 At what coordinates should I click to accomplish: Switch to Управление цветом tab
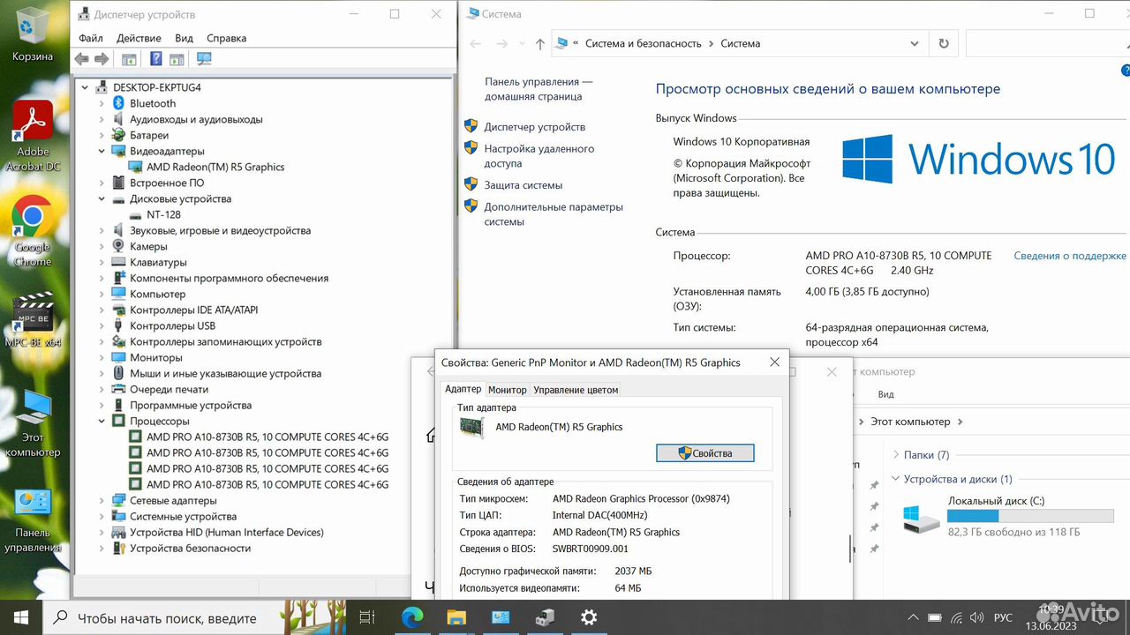[x=576, y=390]
